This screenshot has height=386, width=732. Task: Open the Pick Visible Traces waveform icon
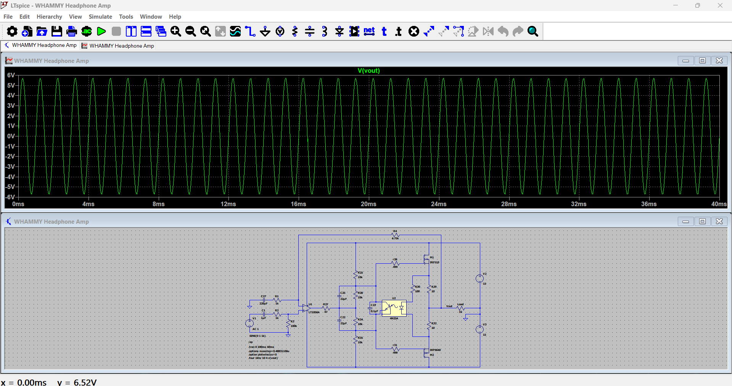(x=235, y=31)
